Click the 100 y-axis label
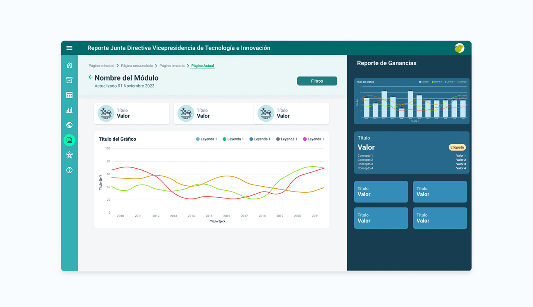Image resolution: width=533 pixels, height=307 pixels. 108,149
